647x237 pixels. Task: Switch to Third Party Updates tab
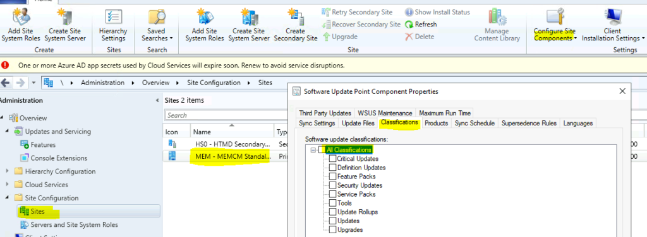coord(325,113)
